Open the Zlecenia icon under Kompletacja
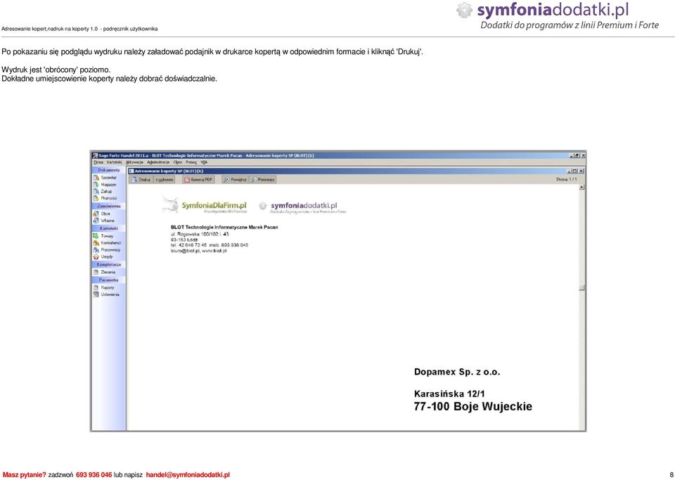The width and height of the screenshot is (675, 480). pyautogui.click(x=96, y=272)
